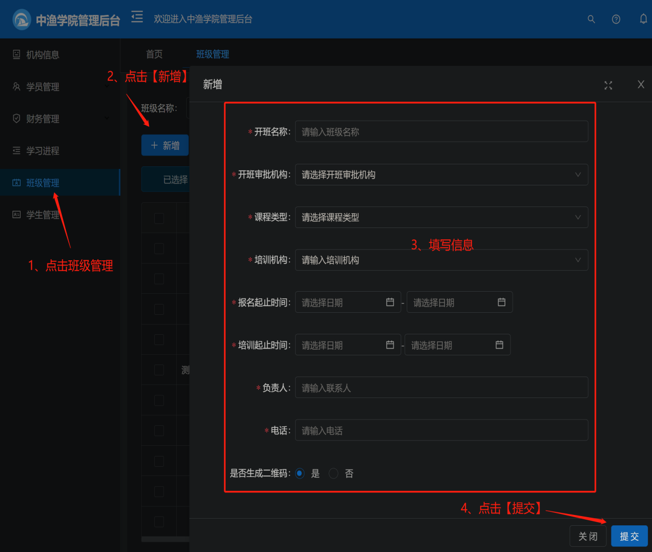Open calendar icon for 培训 end date
This screenshot has height=552, width=652.
[499, 345]
